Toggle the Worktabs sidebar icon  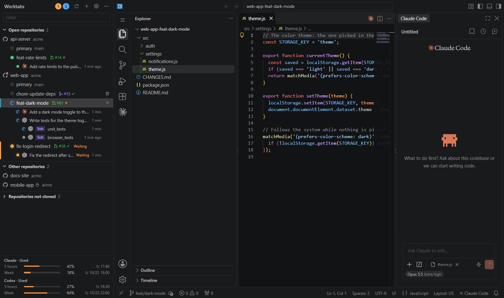[x=120, y=6]
